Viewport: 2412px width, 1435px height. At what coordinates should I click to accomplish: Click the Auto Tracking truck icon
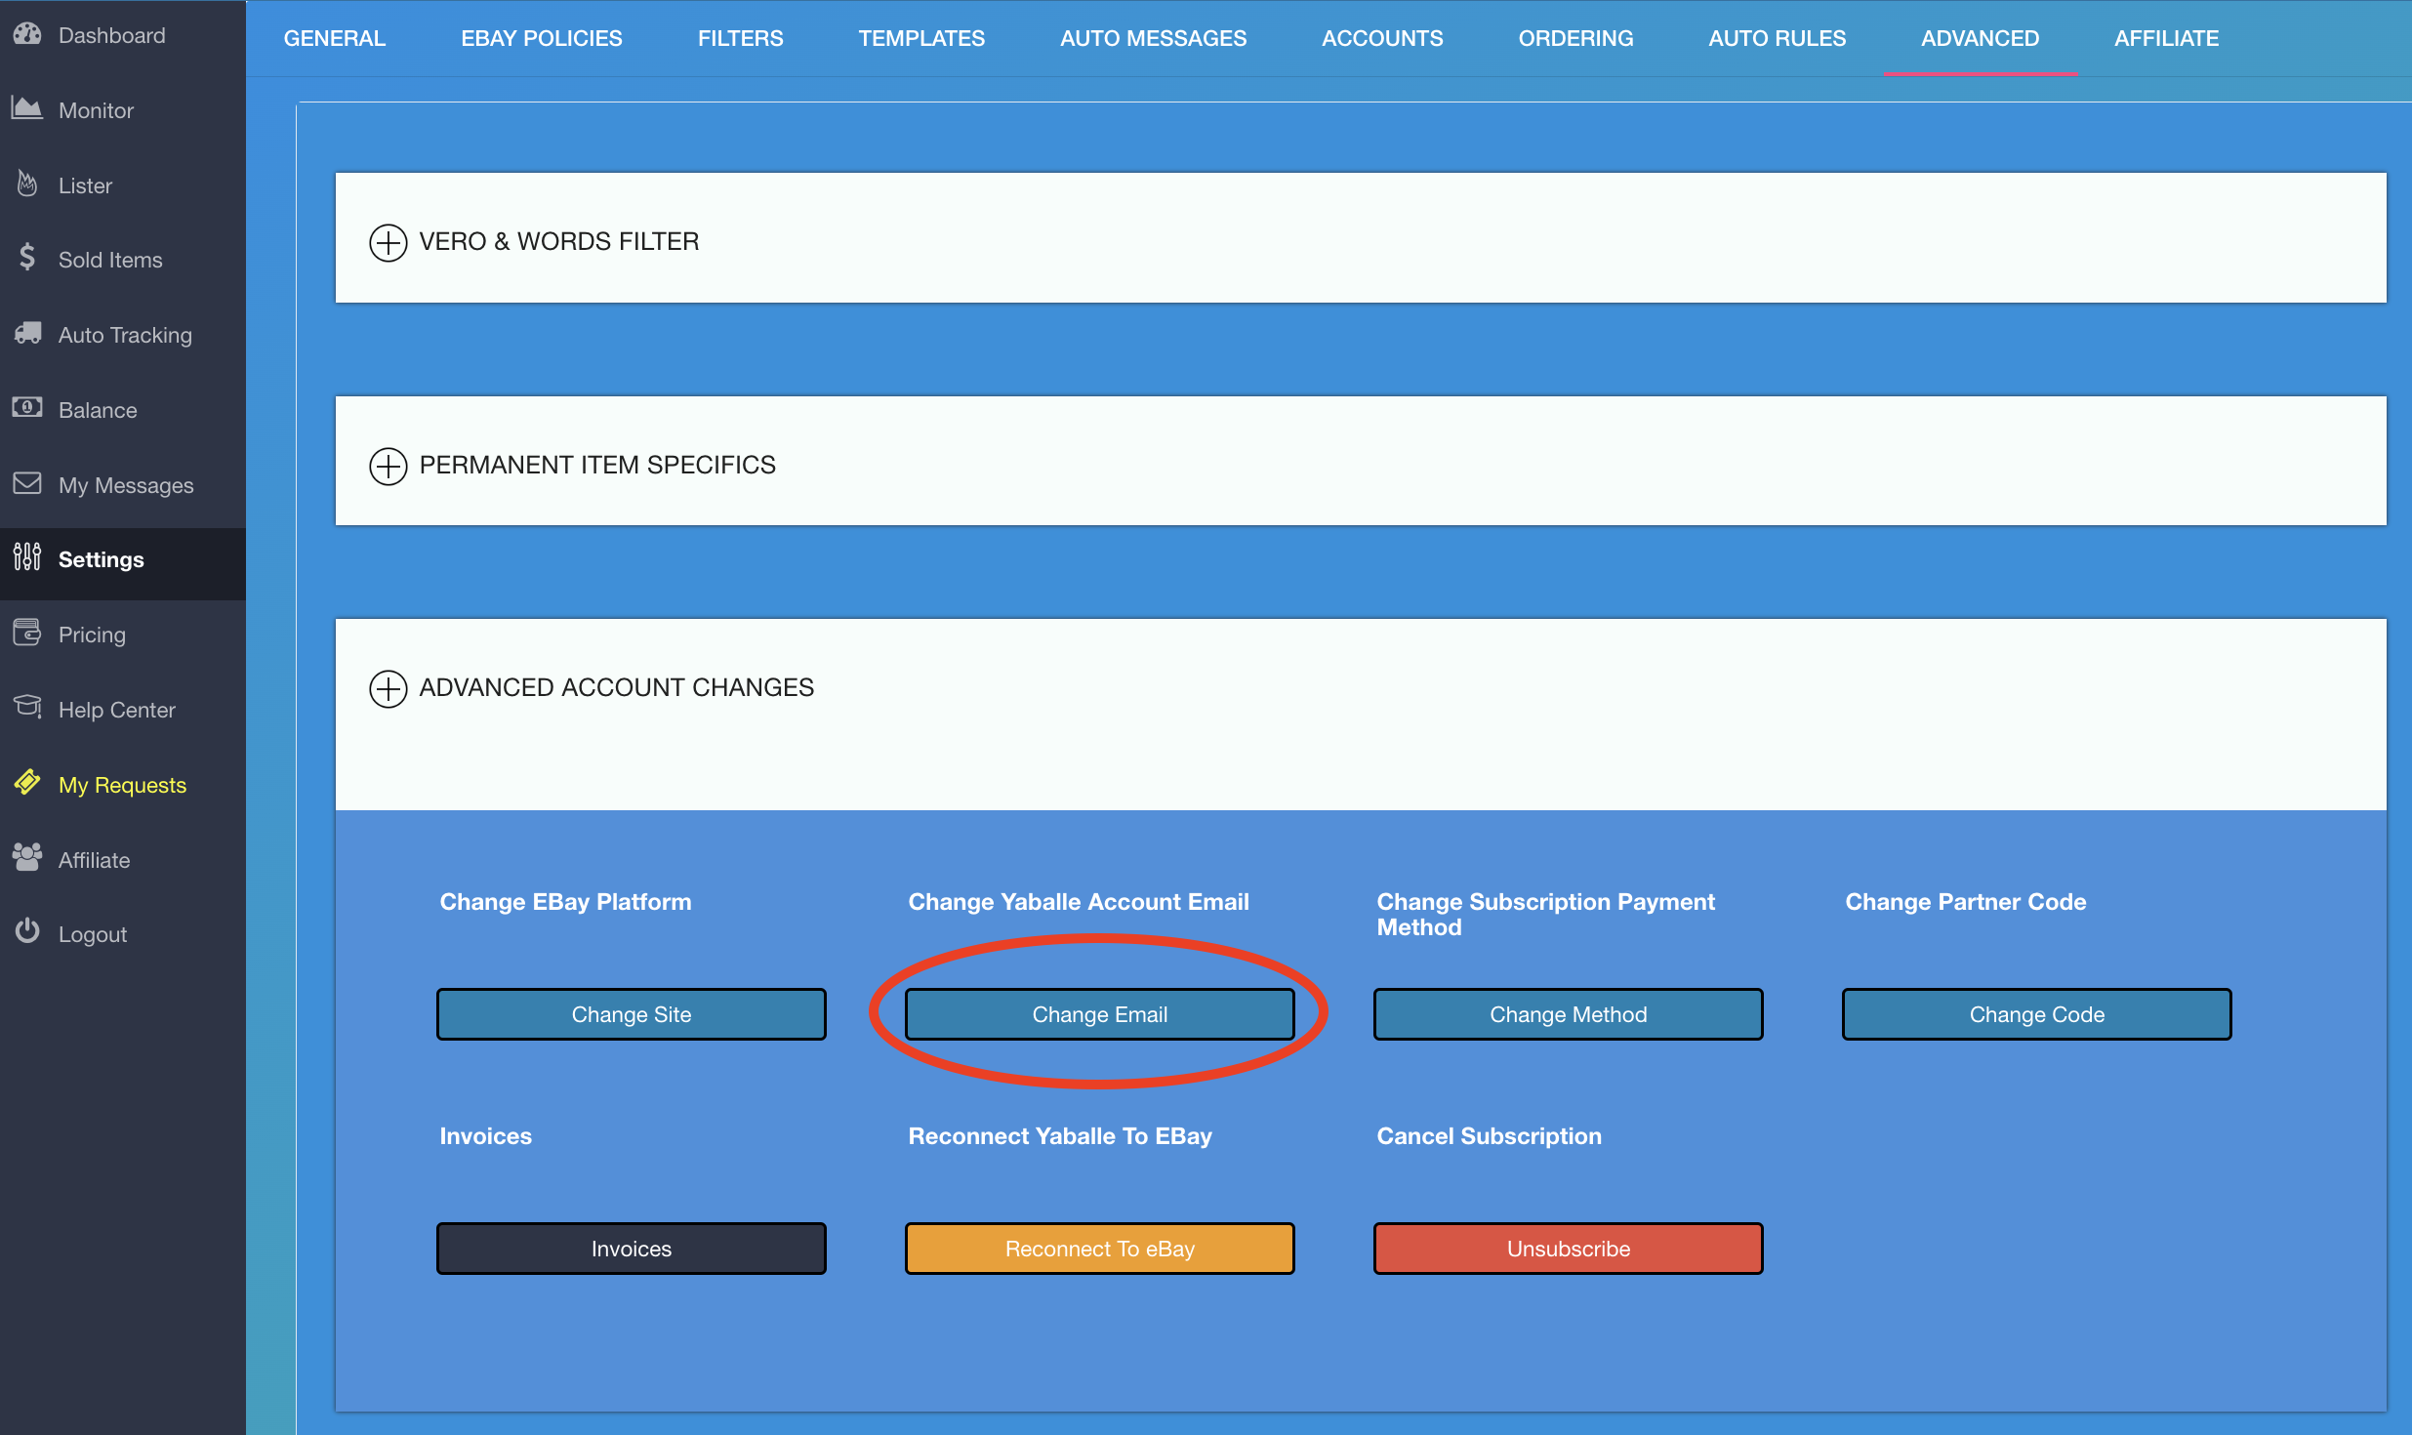point(27,333)
